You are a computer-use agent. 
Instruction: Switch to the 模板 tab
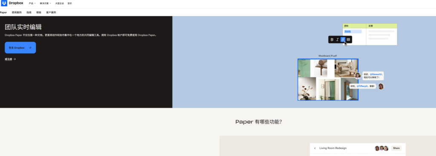tap(39, 12)
